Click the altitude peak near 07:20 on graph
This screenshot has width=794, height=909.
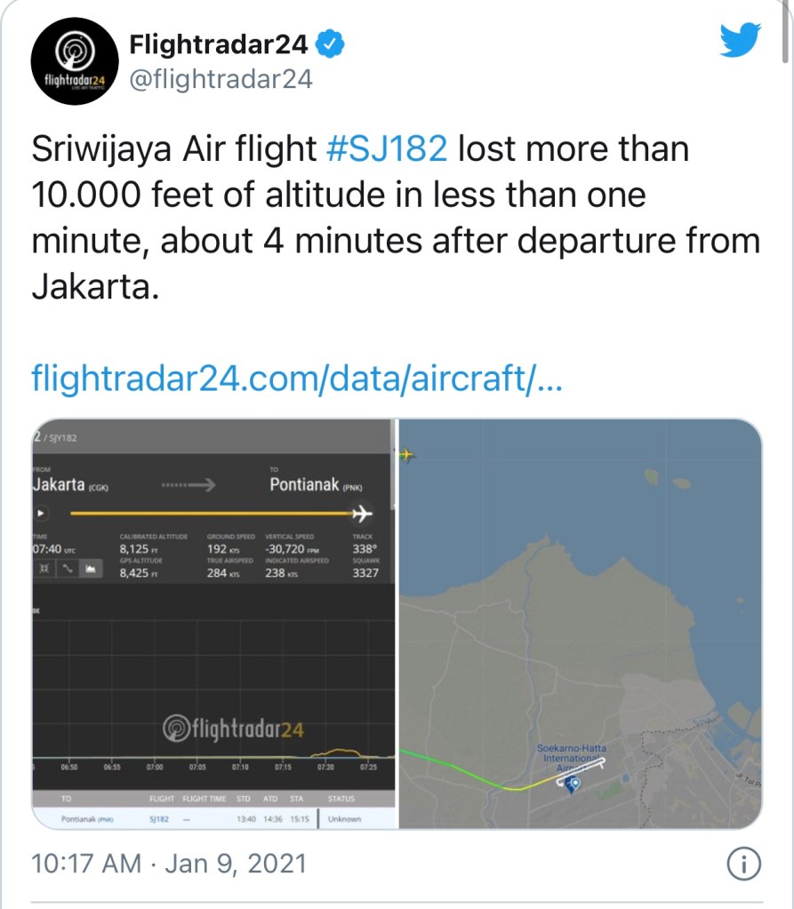(x=339, y=747)
